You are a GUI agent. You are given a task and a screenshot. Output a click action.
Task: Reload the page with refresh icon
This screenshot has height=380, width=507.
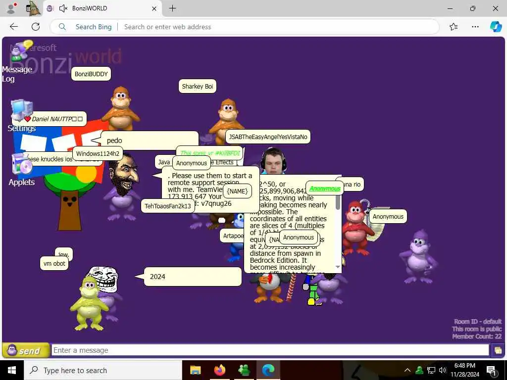(36, 27)
